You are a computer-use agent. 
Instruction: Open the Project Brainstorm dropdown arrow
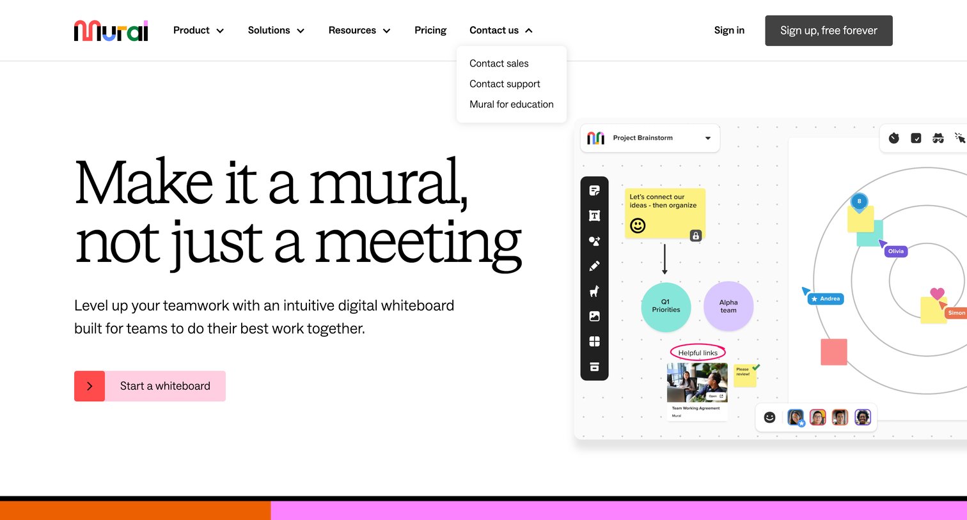pyautogui.click(x=708, y=138)
